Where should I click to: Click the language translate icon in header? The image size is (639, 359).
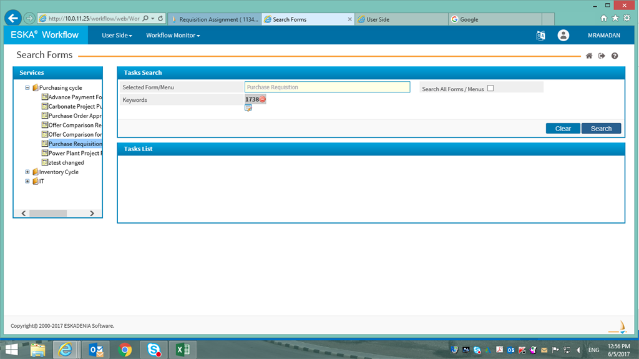click(541, 36)
